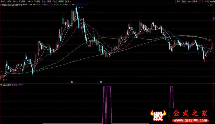
Task: Expand the 更多 more periods menu
Action: pos(68,2)
